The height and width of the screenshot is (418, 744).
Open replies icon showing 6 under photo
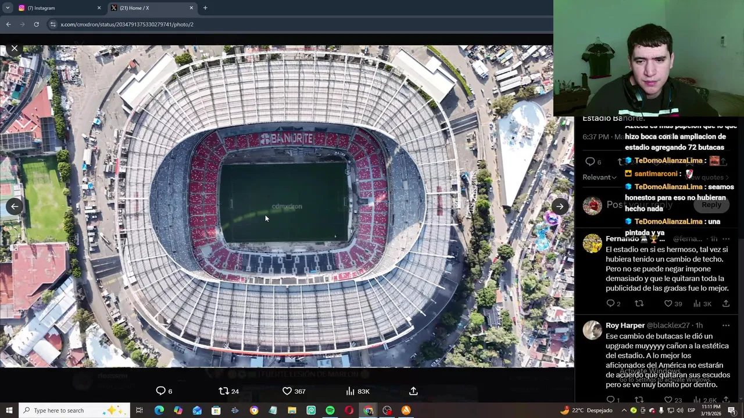tap(164, 391)
